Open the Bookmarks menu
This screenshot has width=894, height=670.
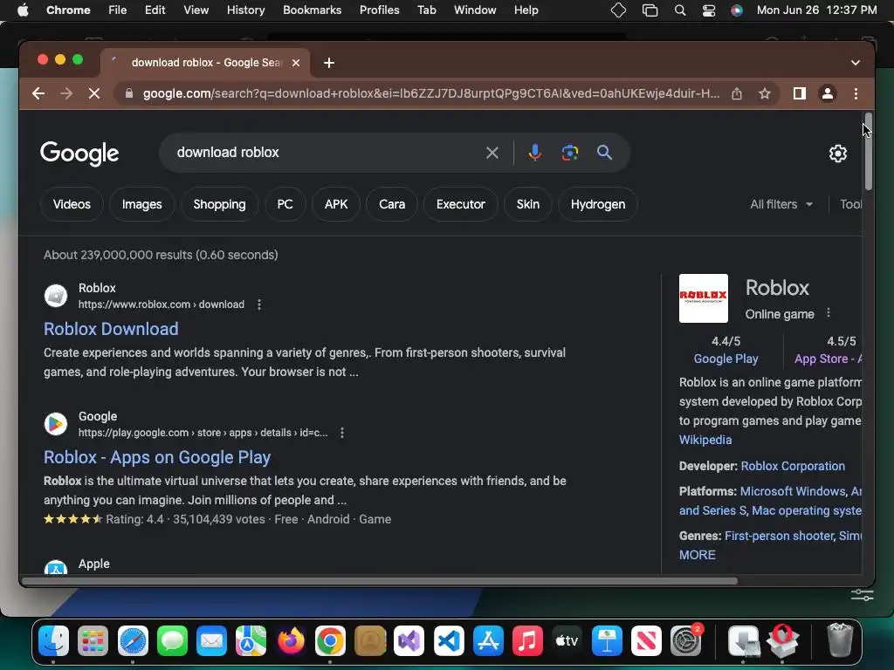pyautogui.click(x=312, y=10)
